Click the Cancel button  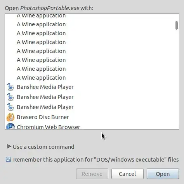pyautogui.click(x=127, y=174)
